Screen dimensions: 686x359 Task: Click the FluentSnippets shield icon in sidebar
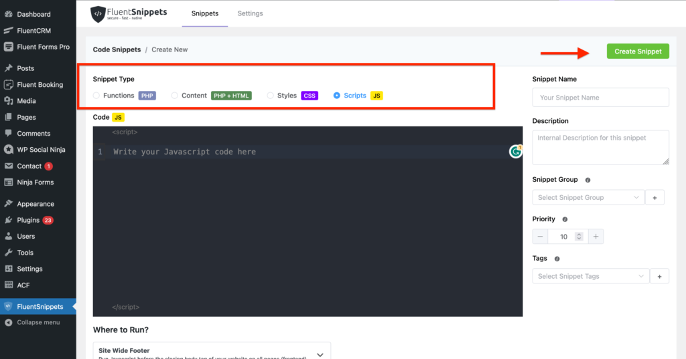8,307
